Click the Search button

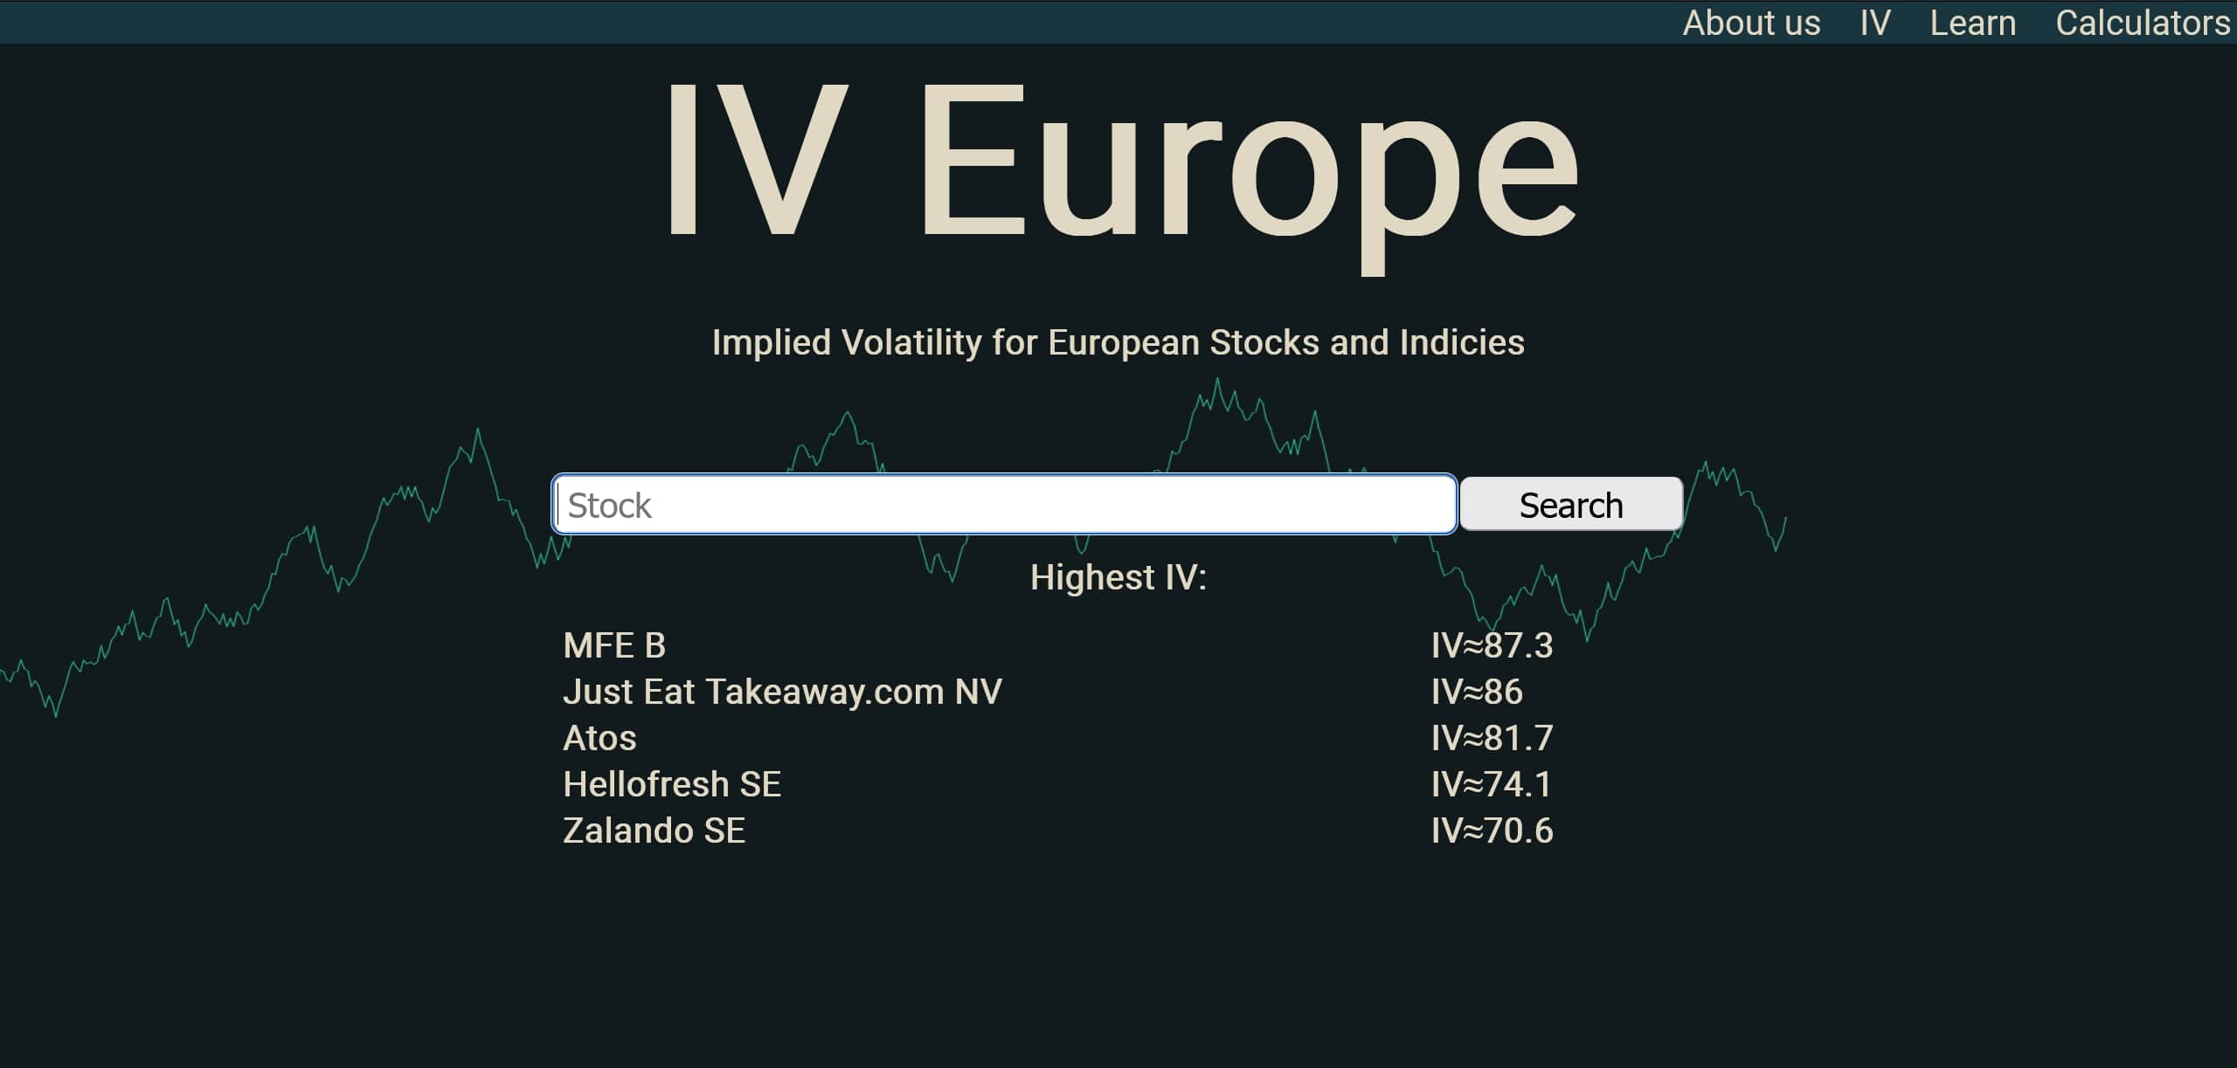pos(1570,504)
